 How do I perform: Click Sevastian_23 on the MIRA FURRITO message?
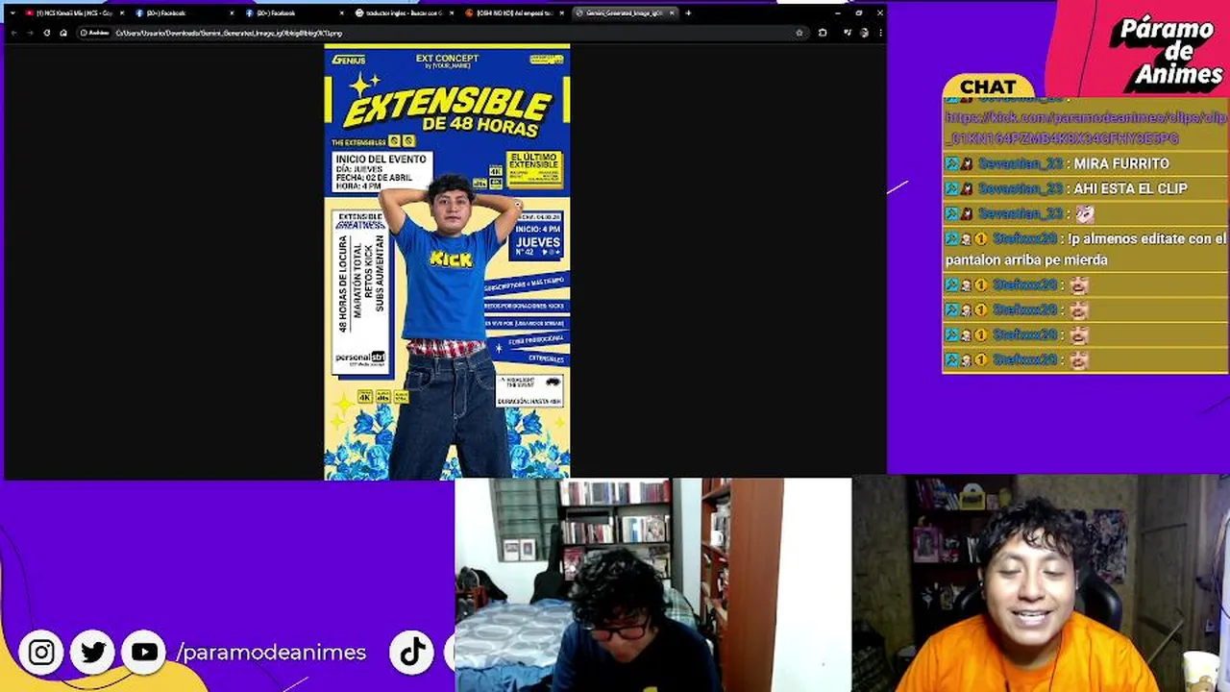click(1021, 163)
